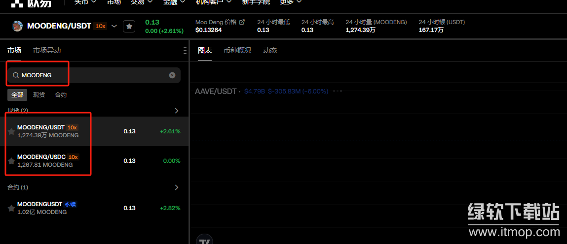Click the AAVE/USDT chart legend title
This screenshot has width=567, height=244.
coord(215,91)
